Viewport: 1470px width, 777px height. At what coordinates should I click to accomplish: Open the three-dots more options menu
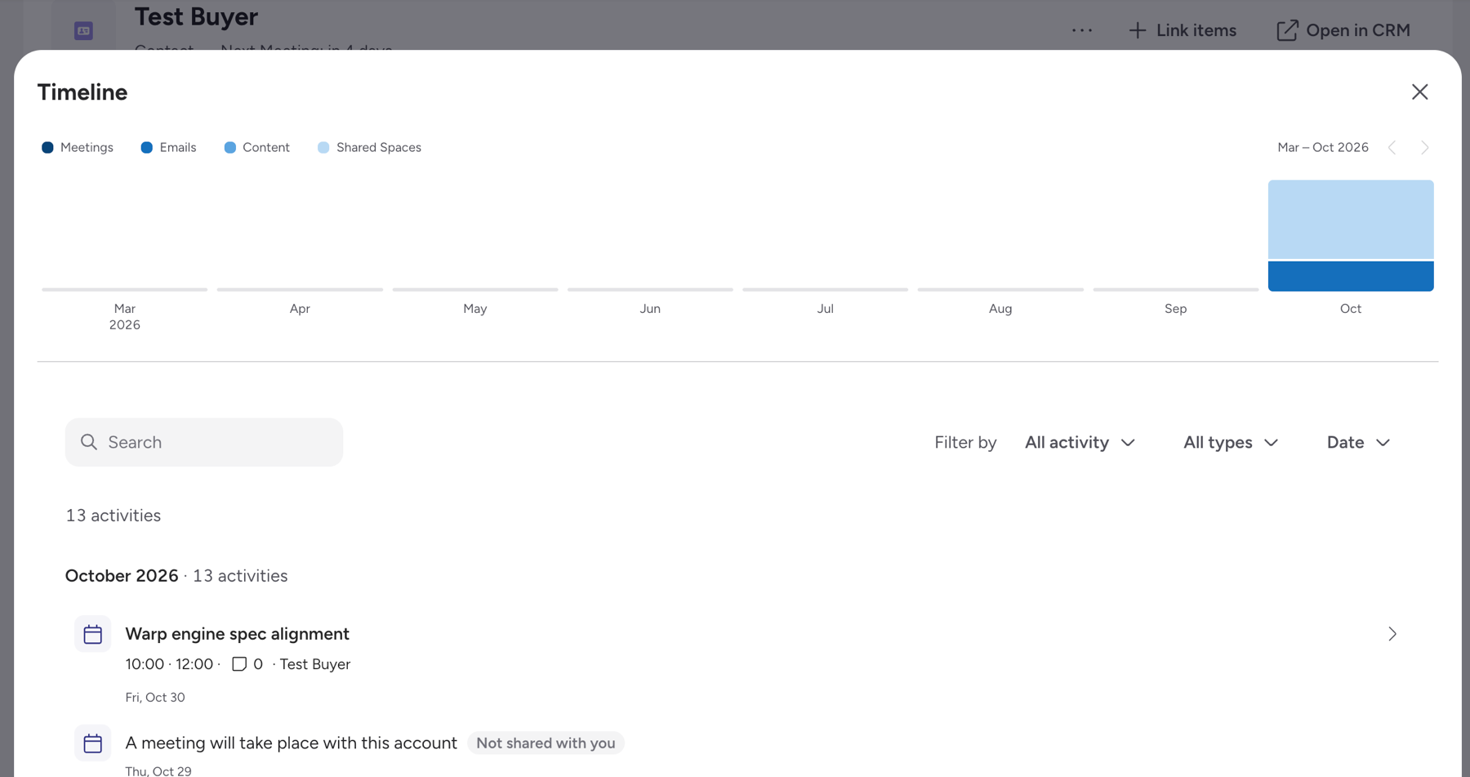pyautogui.click(x=1082, y=30)
